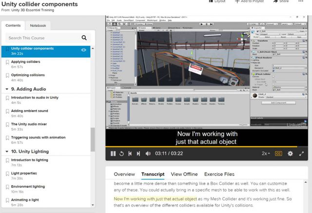
Task: Open the Environment lighting lesson
Action: 28,187
